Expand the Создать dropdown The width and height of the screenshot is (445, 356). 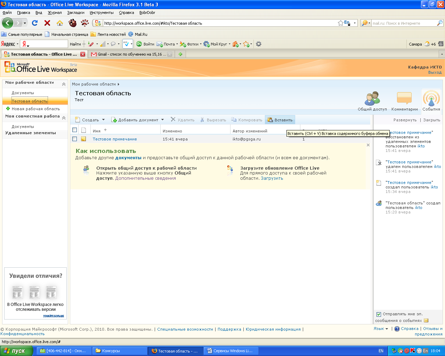click(103, 120)
